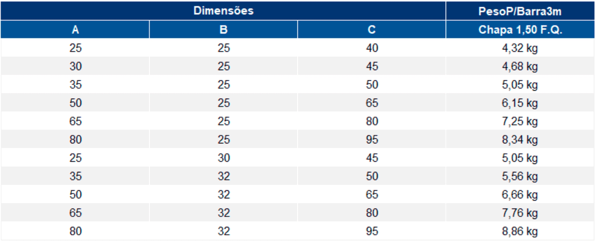Click the 6,66 kg weight cell
The image size is (596, 242).
[520, 194]
